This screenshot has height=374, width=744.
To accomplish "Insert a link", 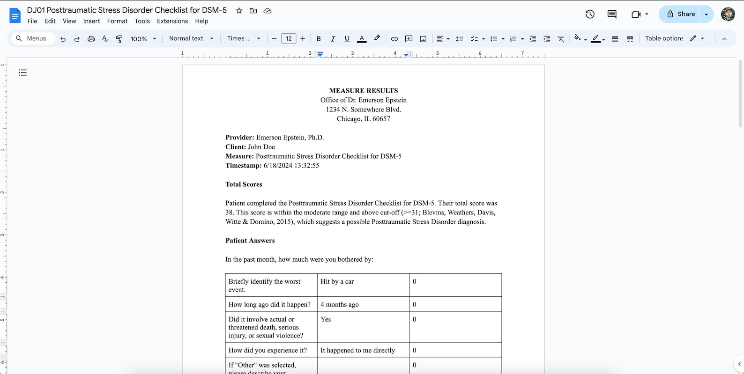I will pyautogui.click(x=394, y=39).
